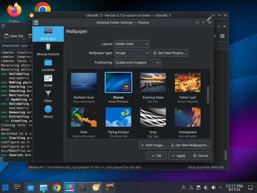Switch to UltimMC taskbar entry

pyautogui.click(x=96, y=187)
